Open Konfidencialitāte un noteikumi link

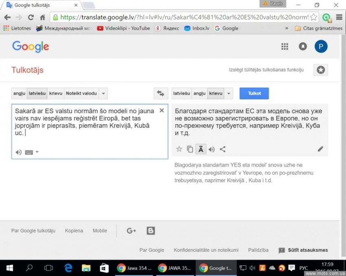206,250
